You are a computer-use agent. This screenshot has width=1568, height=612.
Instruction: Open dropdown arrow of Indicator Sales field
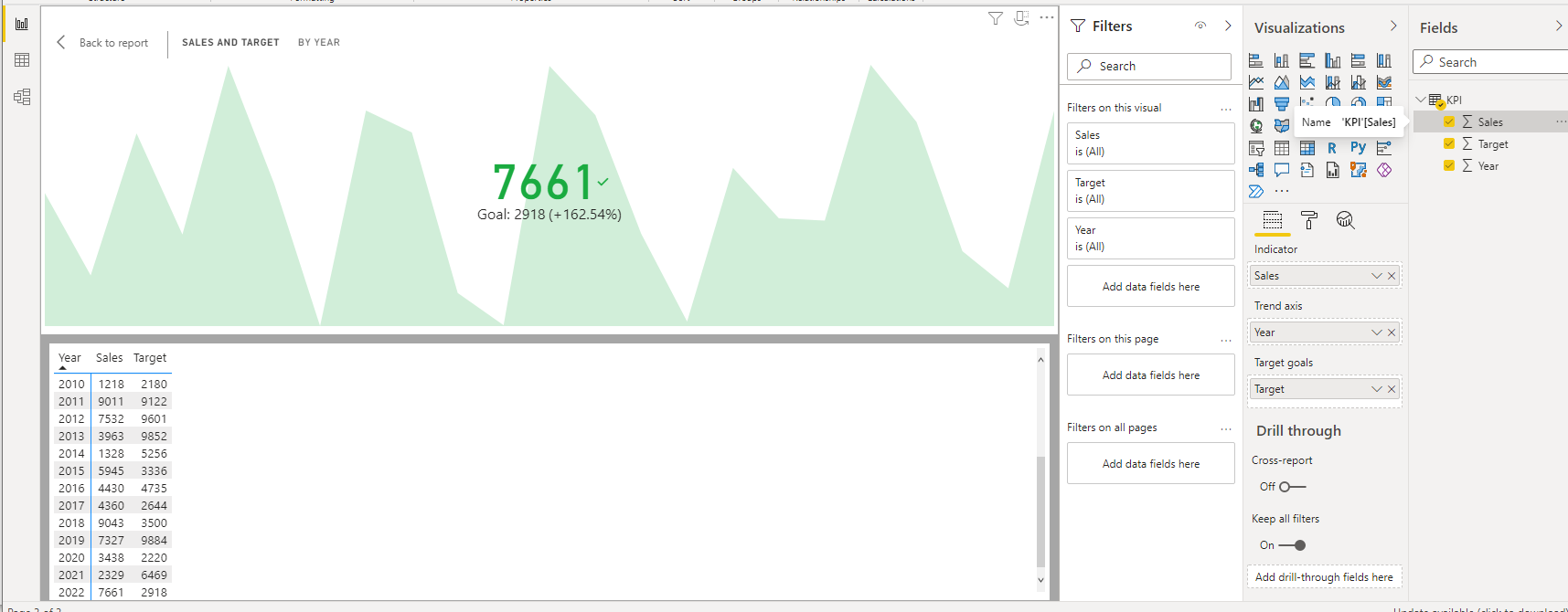(x=1377, y=276)
